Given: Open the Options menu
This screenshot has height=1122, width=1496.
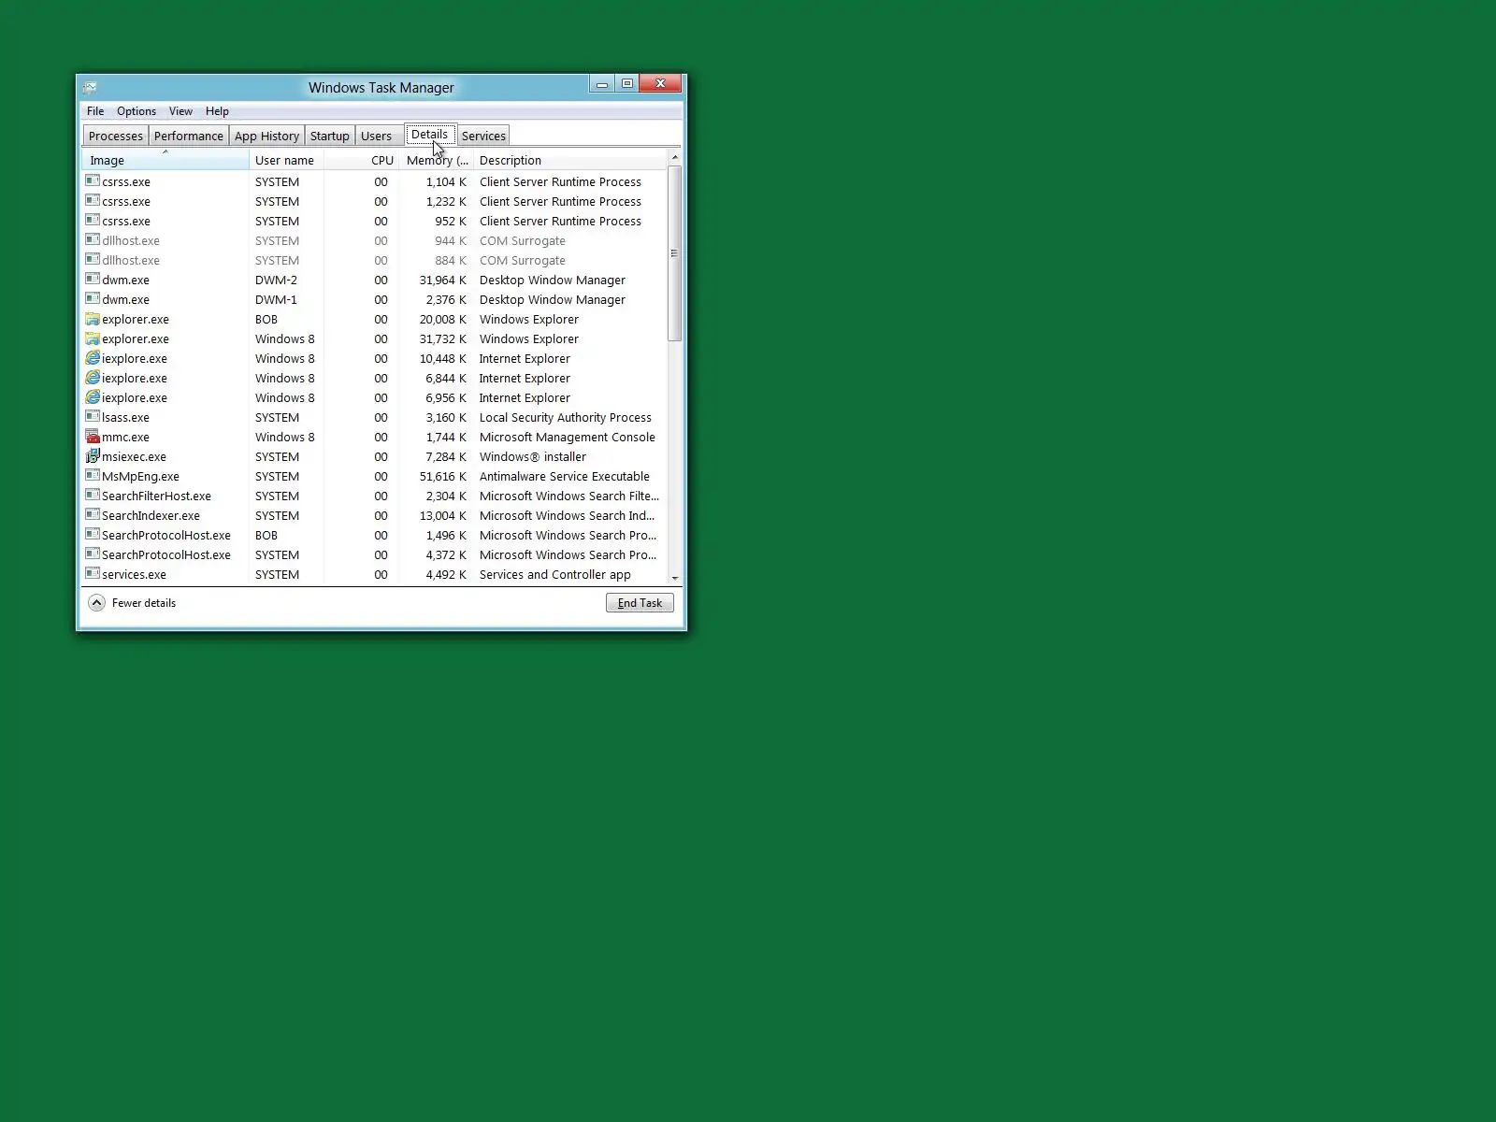Looking at the screenshot, I should (137, 111).
